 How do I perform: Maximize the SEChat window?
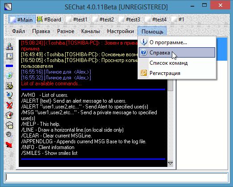pyautogui.click(x=204, y=5)
